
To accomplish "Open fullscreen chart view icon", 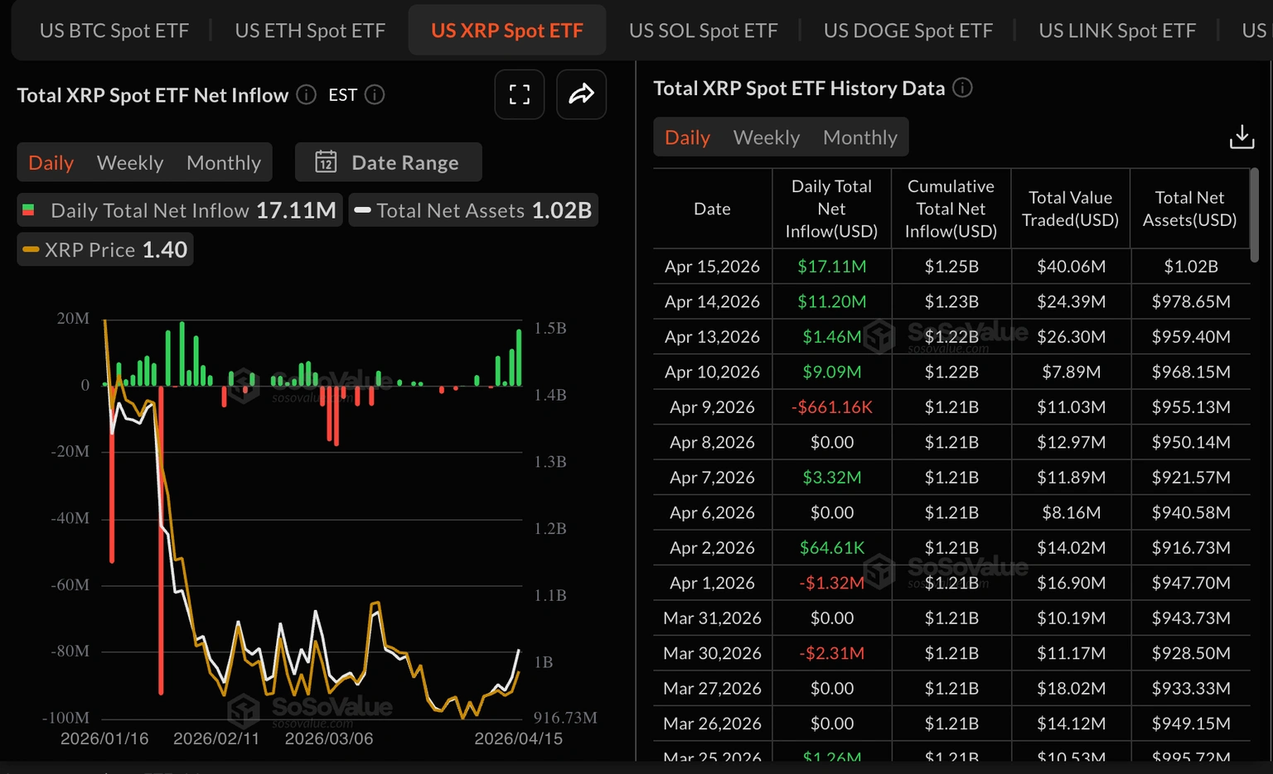I will 520,94.
